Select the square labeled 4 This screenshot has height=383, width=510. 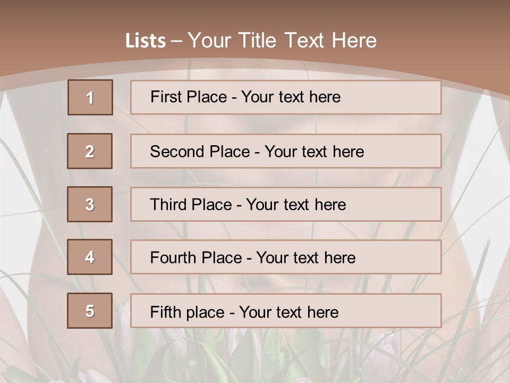[x=90, y=257]
